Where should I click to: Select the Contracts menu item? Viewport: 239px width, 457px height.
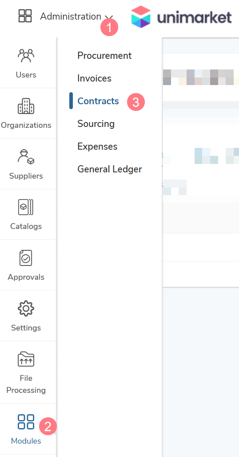click(98, 101)
